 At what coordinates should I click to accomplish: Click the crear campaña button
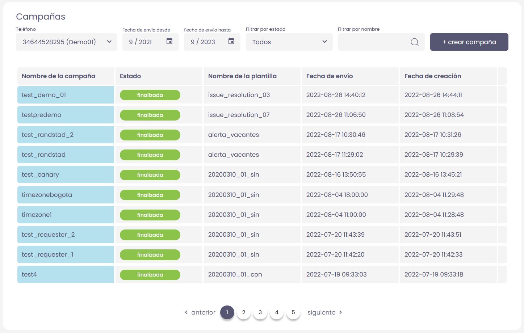click(x=469, y=42)
